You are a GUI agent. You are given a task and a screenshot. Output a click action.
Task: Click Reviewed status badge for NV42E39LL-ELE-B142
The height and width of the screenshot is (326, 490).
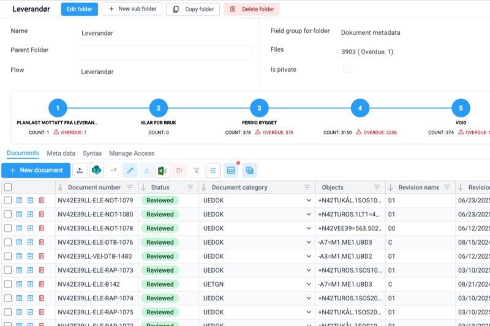click(160, 284)
